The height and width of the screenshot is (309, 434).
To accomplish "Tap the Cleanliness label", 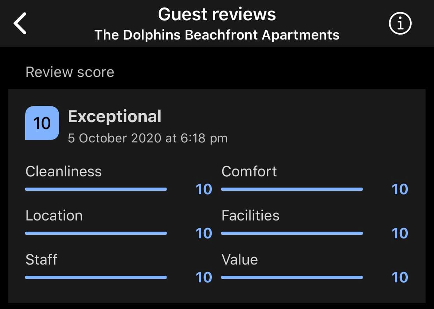I will pos(64,171).
